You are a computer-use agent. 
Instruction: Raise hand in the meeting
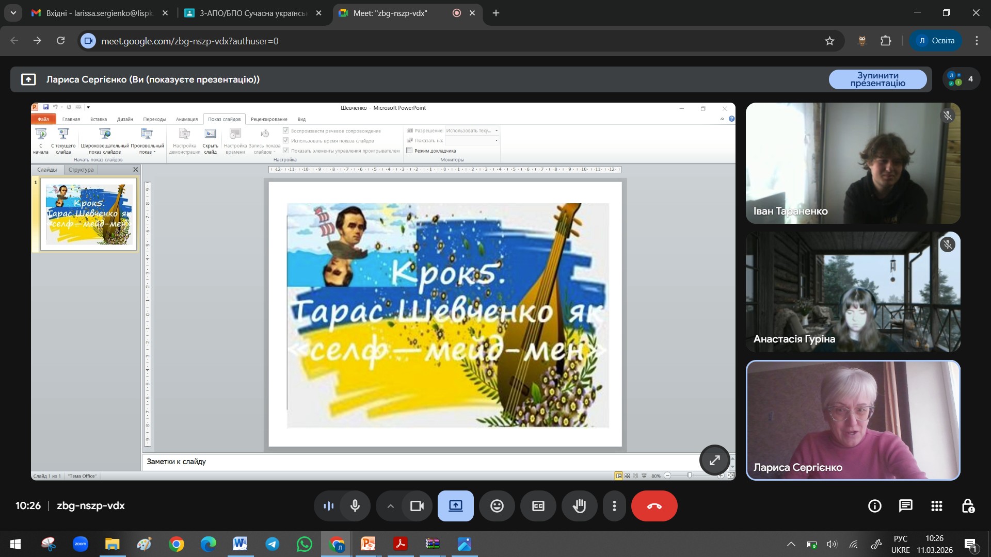pos(579,506)
